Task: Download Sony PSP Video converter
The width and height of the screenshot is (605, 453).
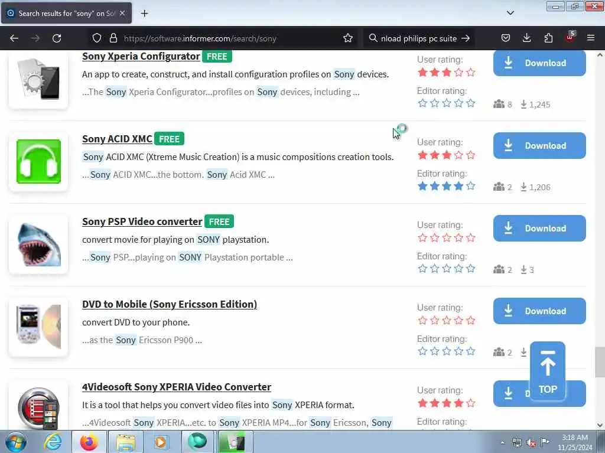Action: pyautogui.click(x=539, y=228)
